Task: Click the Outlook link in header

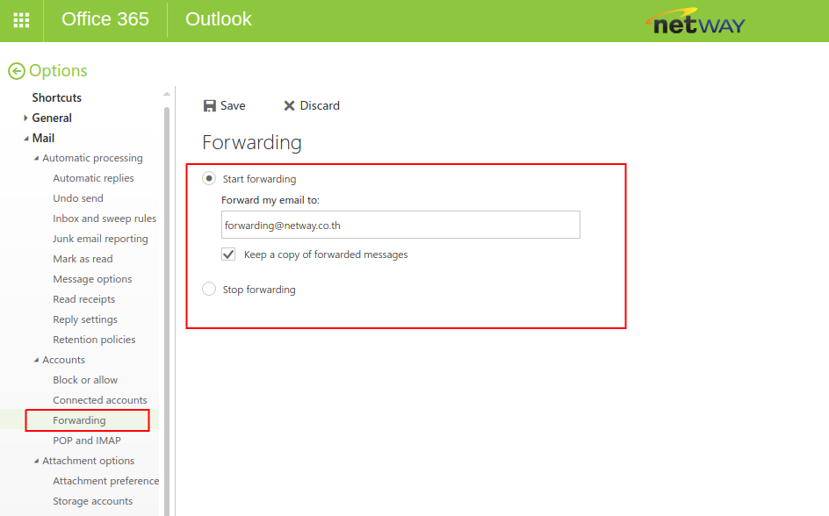Action: (x=219, y=19)
